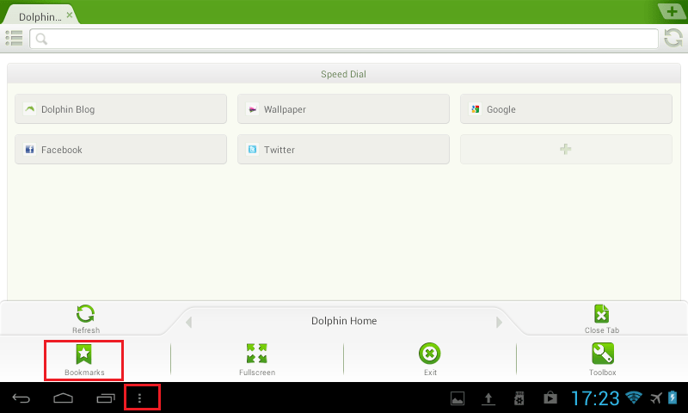Image resolution: width=688 pixels, height=413 pixels.
Task: Open the Dolphin Blog speed dial
Action: click(x=120, y=109)
